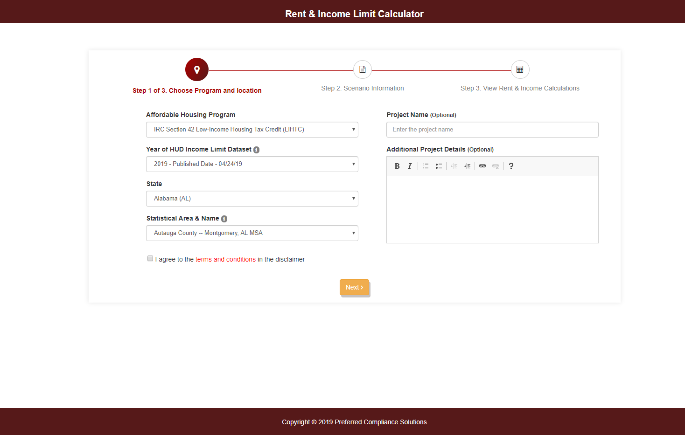
Task: Select Step 1 of 3 Choose Program label
Action: pos(197,90)
